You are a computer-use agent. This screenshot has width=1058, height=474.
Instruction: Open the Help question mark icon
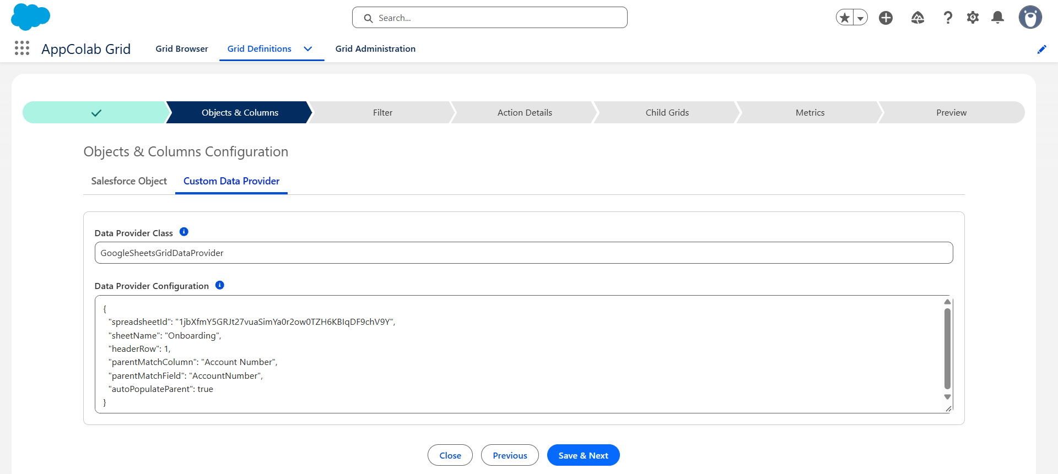(948, 18)
